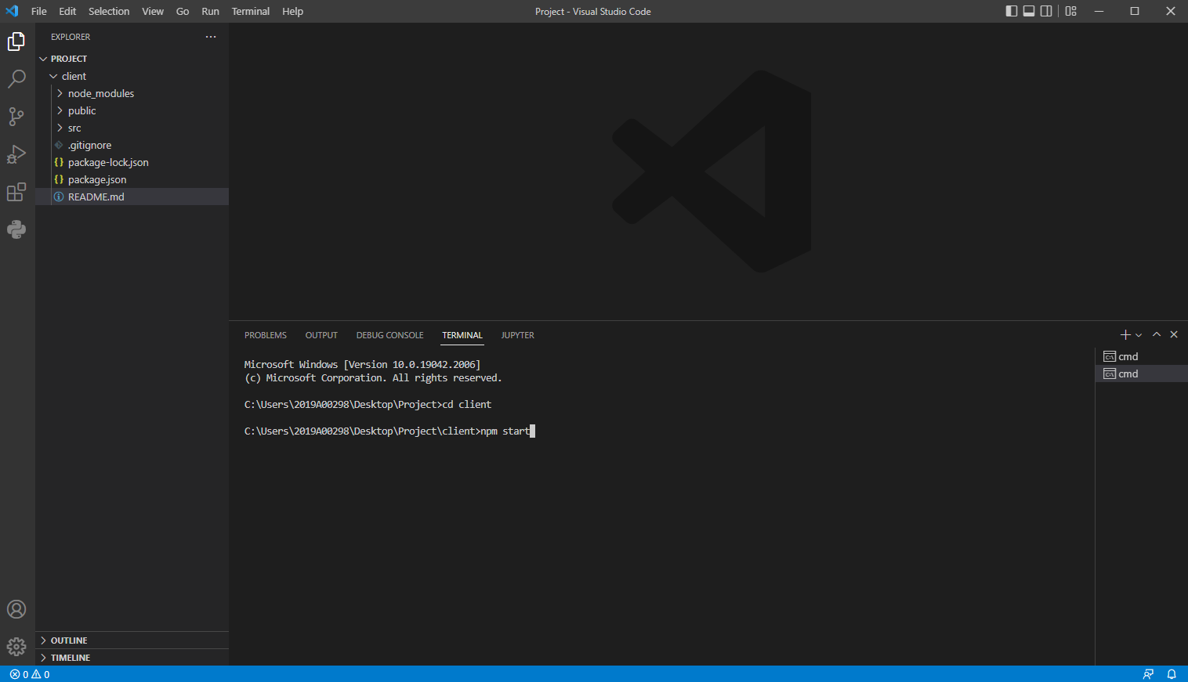Expand the public folder
1188x682 pixels.
pyautogui.click(x=132, y=110)
